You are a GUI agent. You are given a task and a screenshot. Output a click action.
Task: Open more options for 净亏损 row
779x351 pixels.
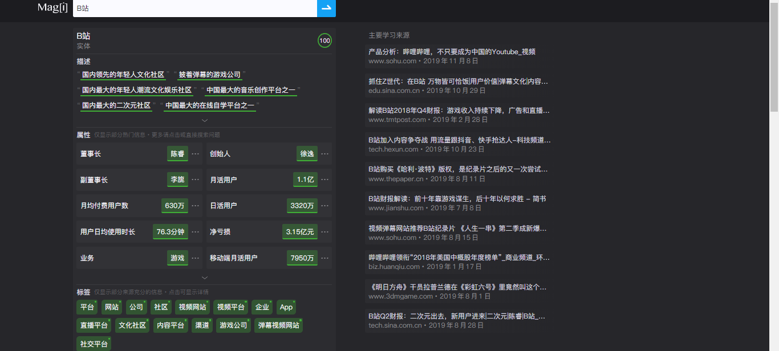[x=325, y=232]
